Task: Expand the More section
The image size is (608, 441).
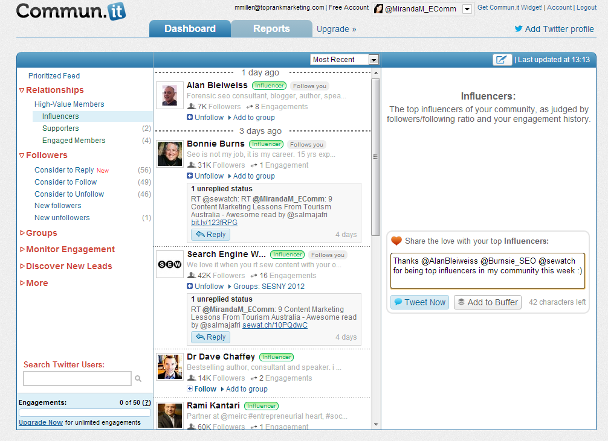Action: (34, 283)
